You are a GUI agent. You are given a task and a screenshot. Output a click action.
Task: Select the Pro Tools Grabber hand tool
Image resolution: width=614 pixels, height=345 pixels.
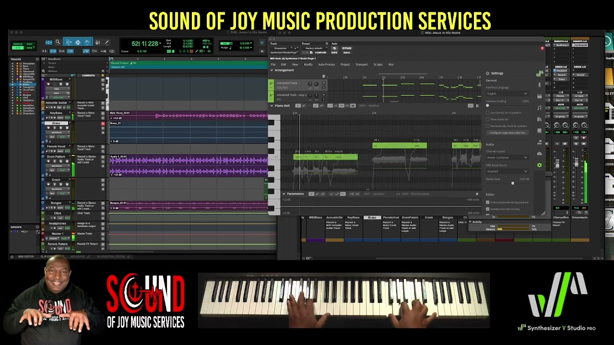(x=87, y=42)
